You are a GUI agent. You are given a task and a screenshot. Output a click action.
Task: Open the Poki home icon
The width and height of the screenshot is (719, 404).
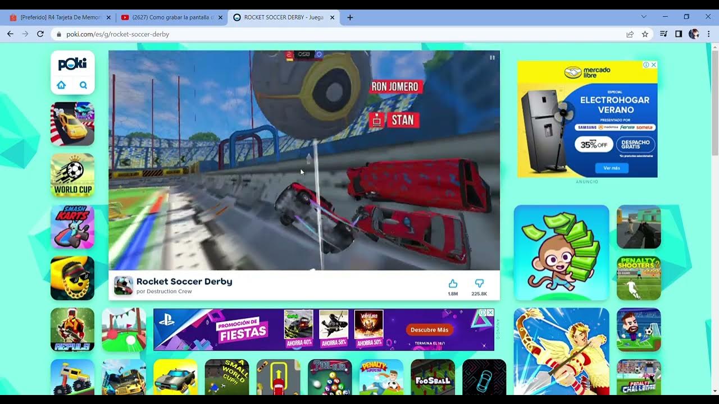[61, 85]
